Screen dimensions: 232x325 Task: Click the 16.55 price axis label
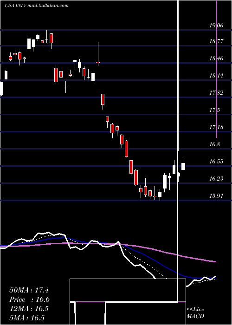tap(216, 162)
